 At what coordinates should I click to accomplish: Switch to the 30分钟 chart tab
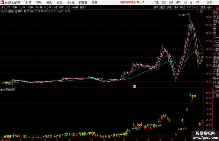click(x=39, y=7)
